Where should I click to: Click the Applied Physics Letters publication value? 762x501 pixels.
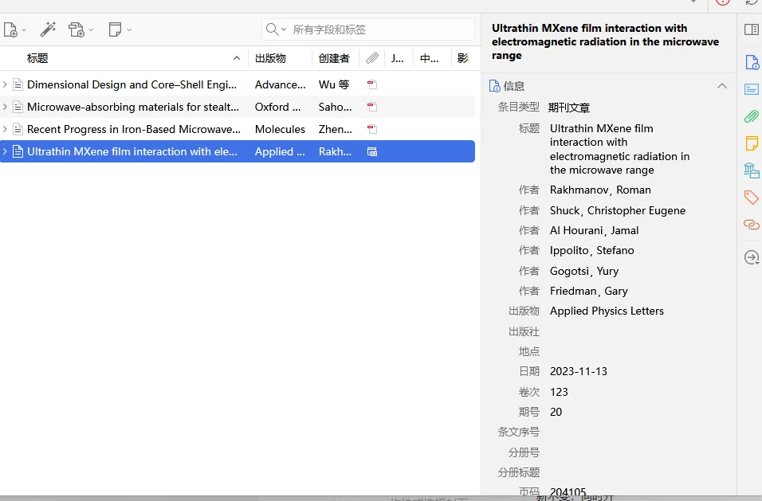click(607, 311)
